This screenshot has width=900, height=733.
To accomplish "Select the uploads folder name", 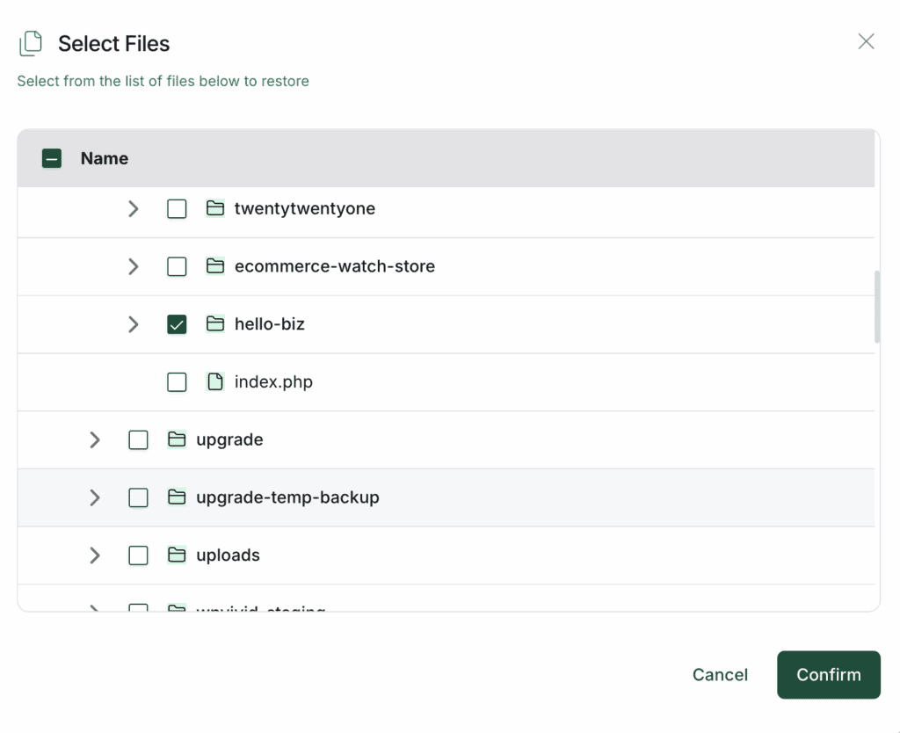I will click(228, 555).
